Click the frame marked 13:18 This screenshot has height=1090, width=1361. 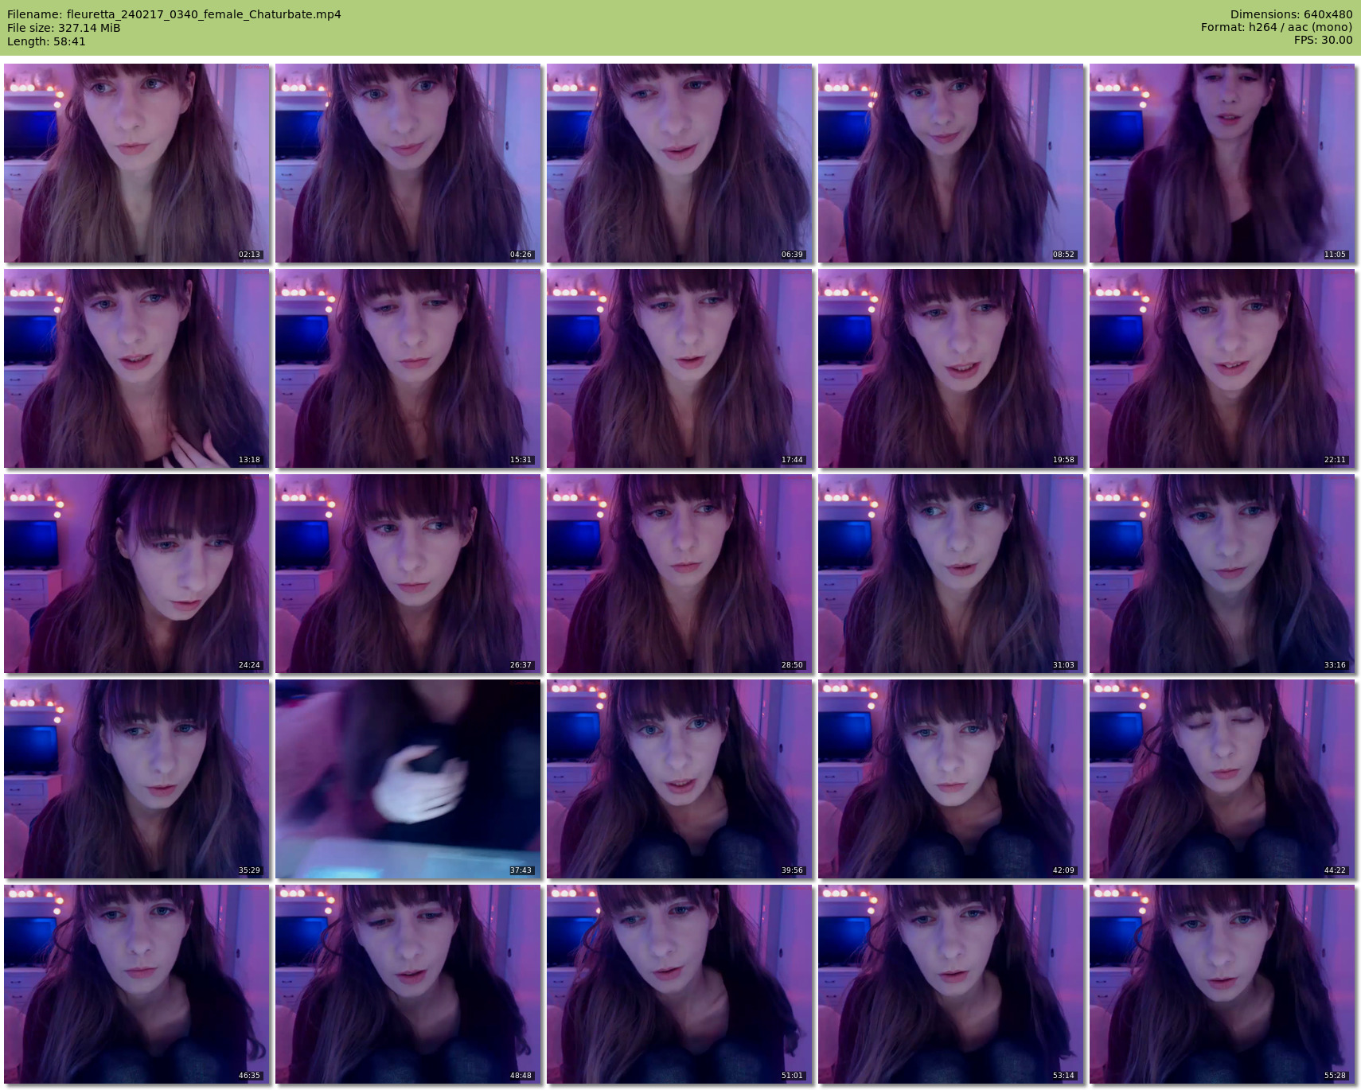[x=137, y=368]
